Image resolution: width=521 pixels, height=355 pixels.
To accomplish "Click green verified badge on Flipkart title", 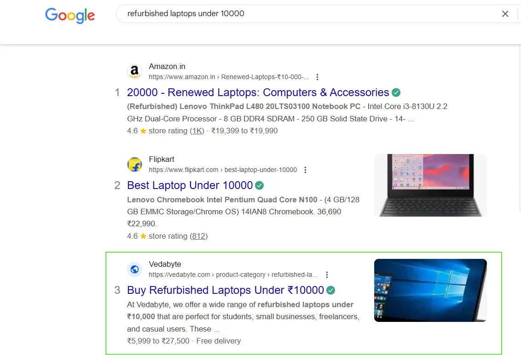I will coord(260,185).
